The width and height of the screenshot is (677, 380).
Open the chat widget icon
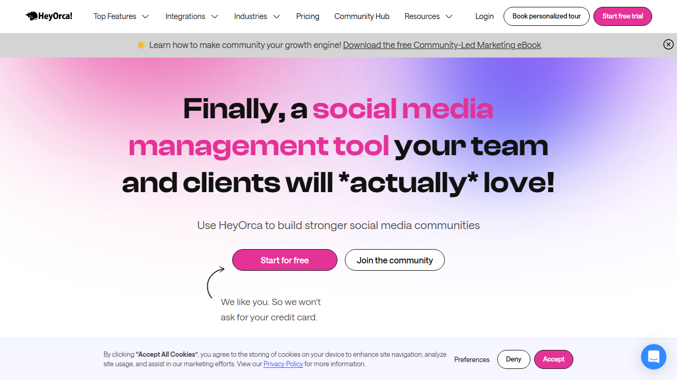coord(654,357)
